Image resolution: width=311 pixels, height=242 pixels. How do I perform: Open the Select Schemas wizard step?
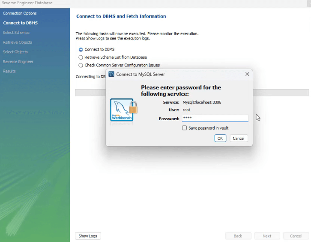pos(16,33)
